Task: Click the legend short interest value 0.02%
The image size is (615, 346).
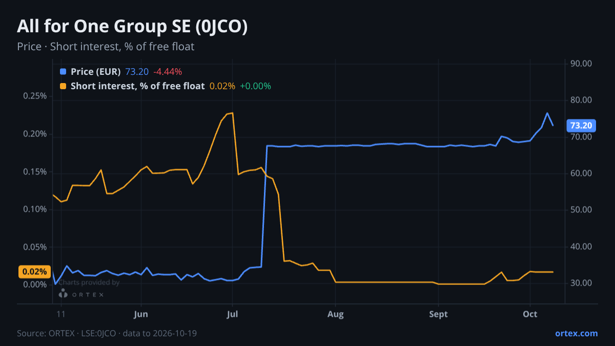Action: 222,86
